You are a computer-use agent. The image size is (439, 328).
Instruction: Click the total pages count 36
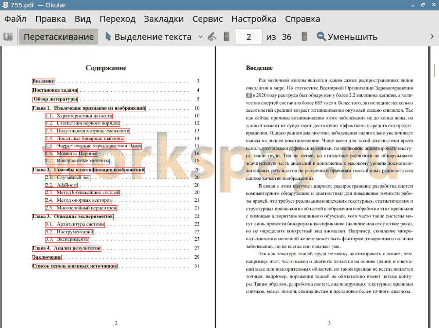pyautogui.click(x=287, y=37)
